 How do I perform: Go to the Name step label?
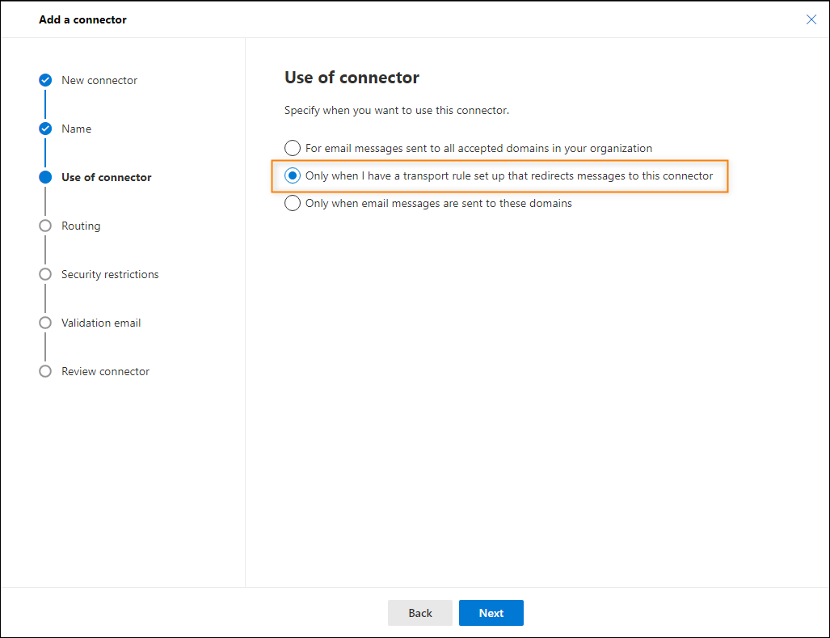coord(76,129)
